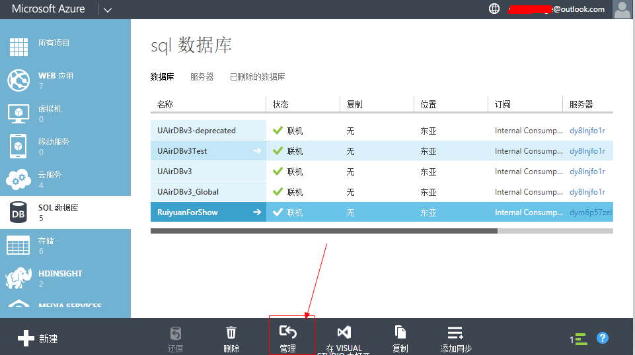Click 联机 status of UAirDBv3_Global

pos(295,192)
